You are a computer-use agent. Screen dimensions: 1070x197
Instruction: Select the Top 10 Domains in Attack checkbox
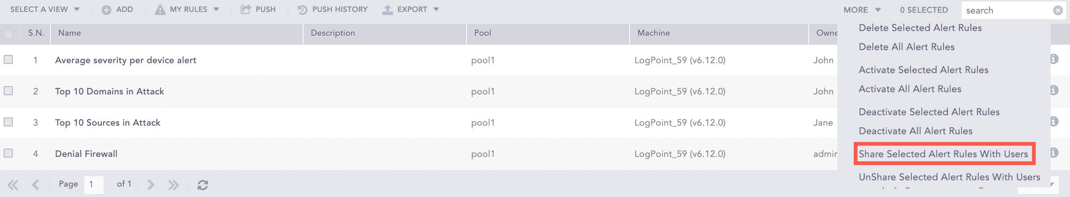(x=8, y=91)
